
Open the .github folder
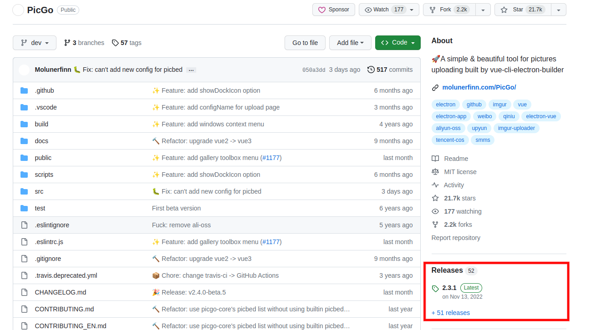[44, 90]
